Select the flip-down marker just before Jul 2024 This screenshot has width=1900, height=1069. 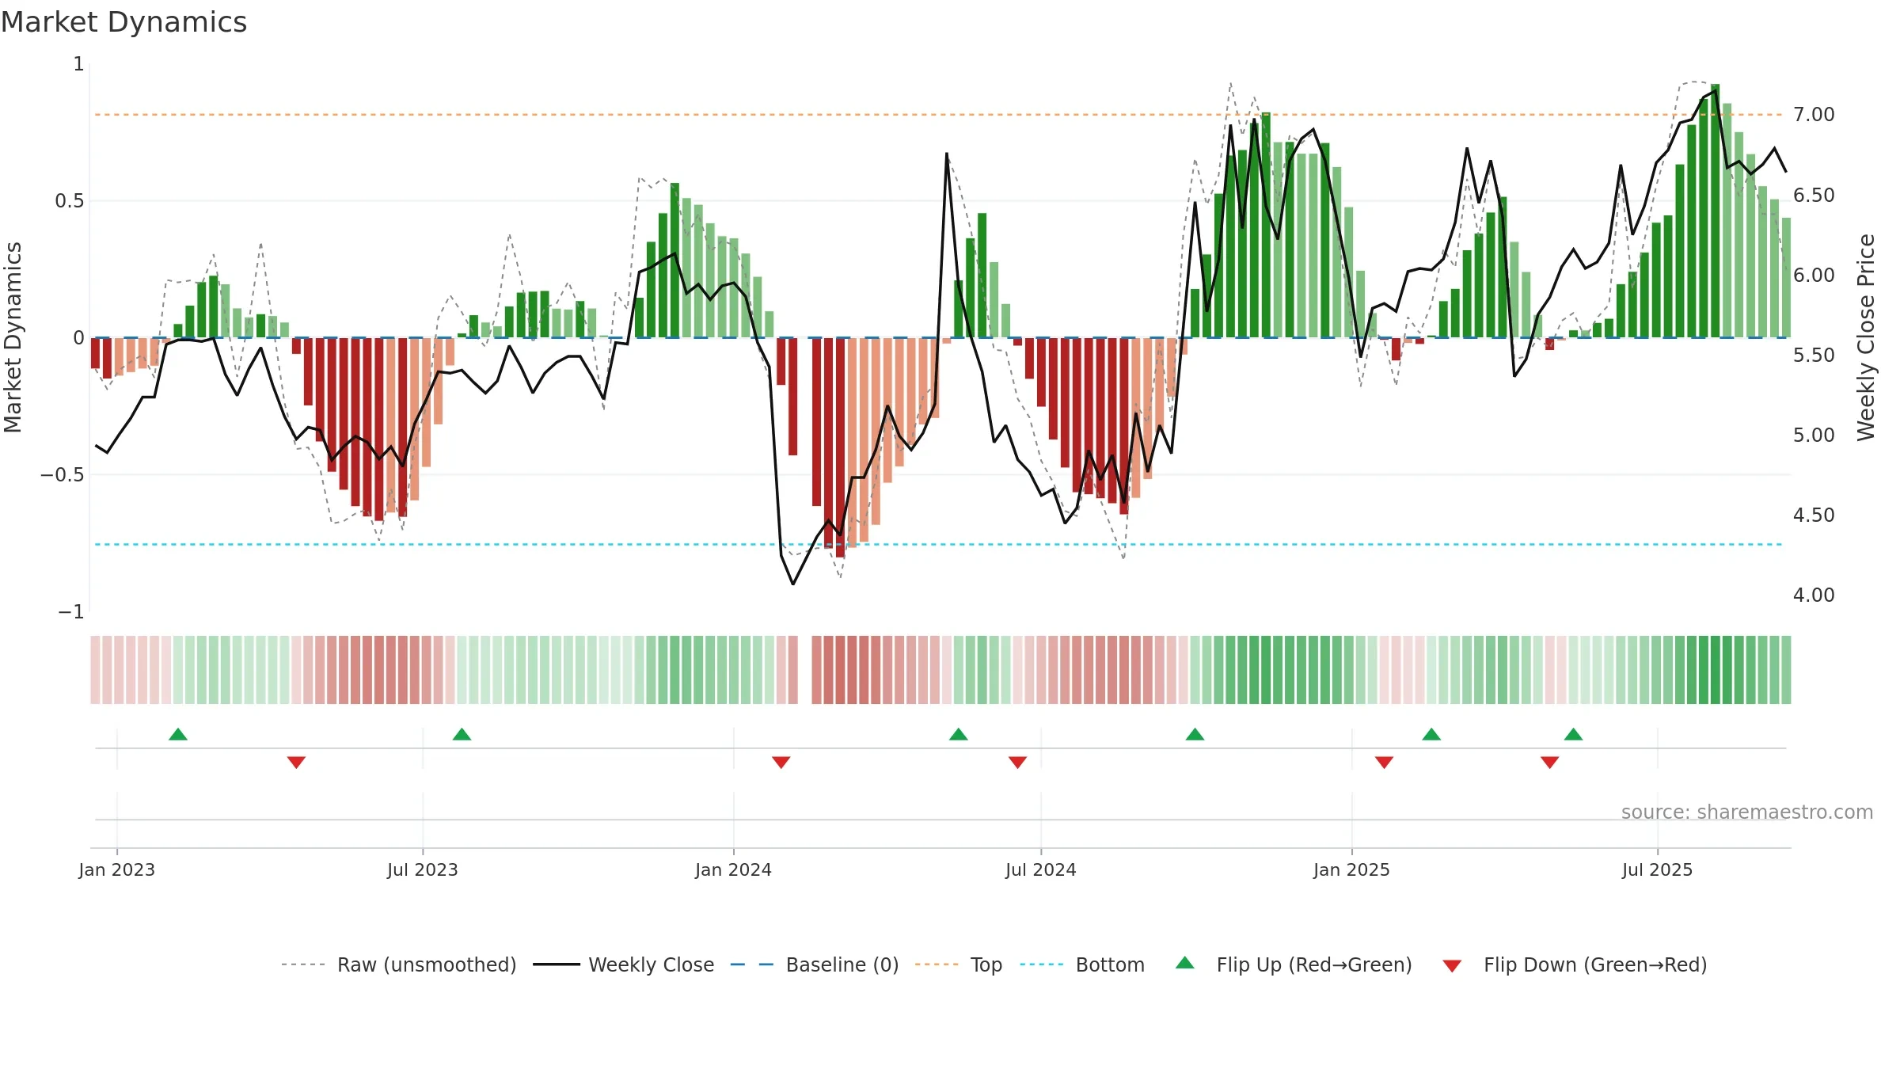[x=1018, y=762]
